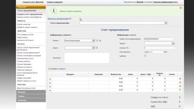Toggle the Шаблон checkbox

(145, 56)
